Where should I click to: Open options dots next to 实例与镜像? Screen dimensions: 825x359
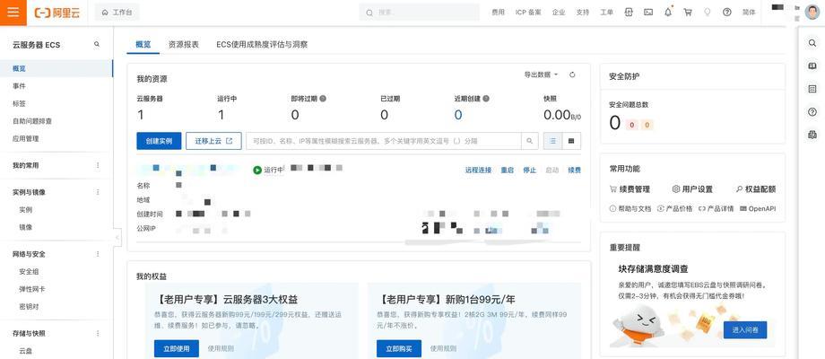(x=98, y=192)
